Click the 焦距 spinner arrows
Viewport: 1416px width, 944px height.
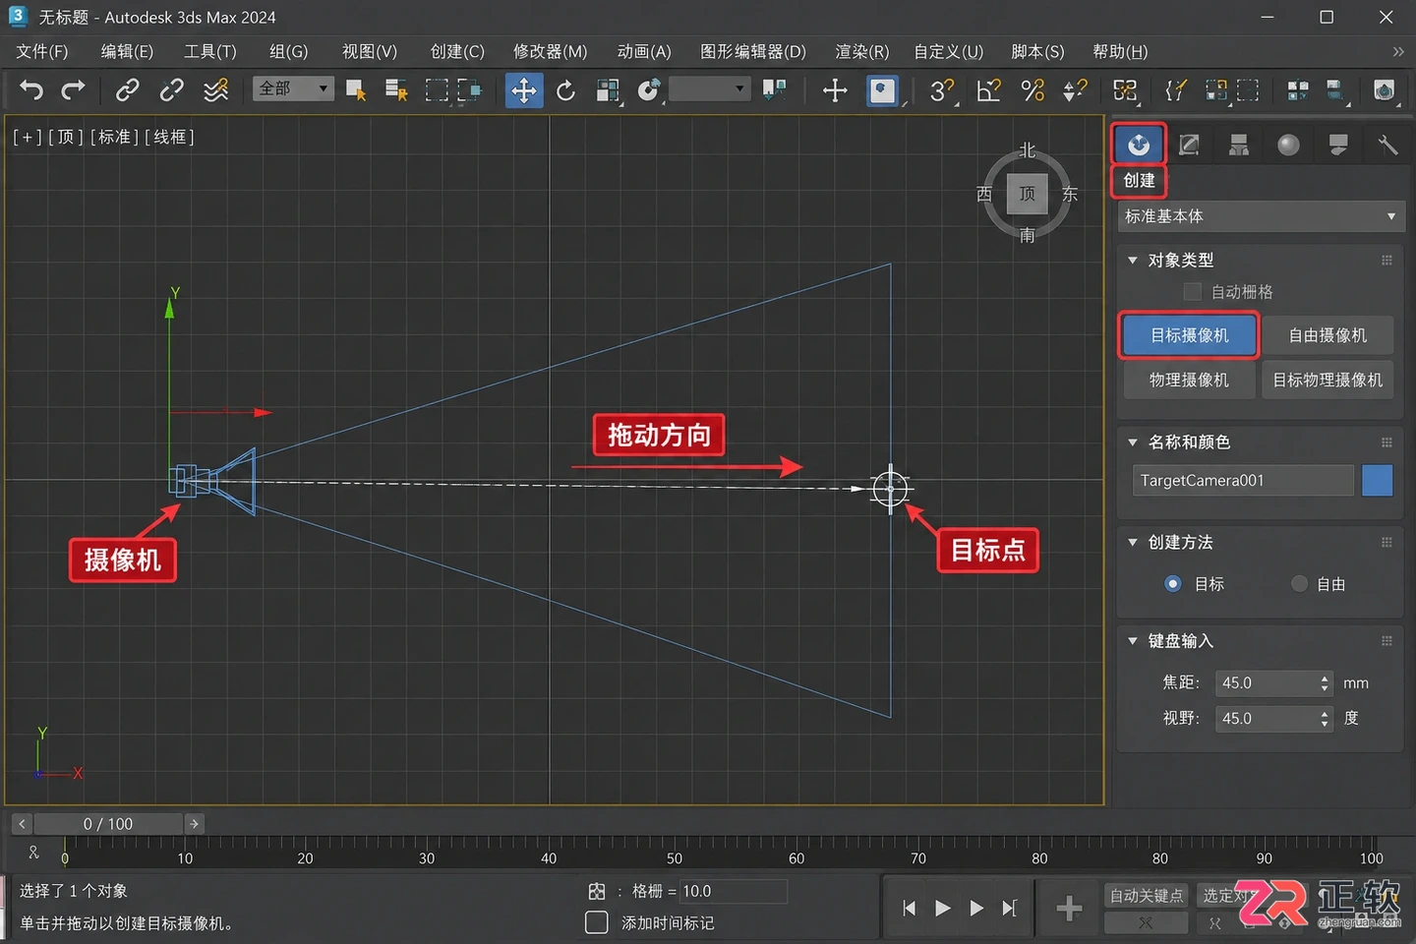pyautogui.click(x=1325, y=683)
